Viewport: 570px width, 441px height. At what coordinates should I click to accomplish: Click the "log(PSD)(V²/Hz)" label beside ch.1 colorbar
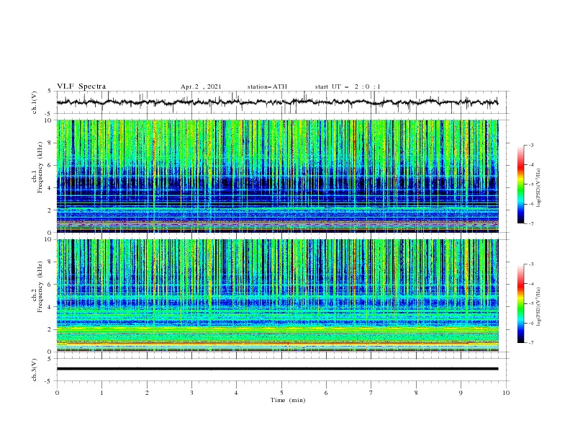538,188
